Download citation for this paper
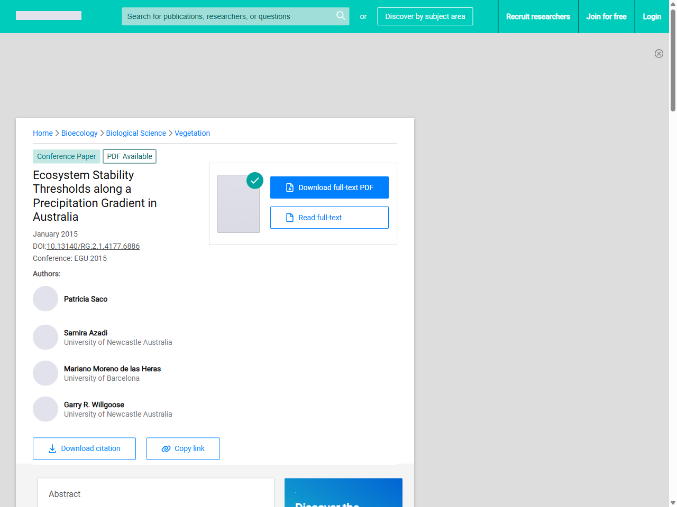This screenshot has width=677, height=507. point(84,448)
